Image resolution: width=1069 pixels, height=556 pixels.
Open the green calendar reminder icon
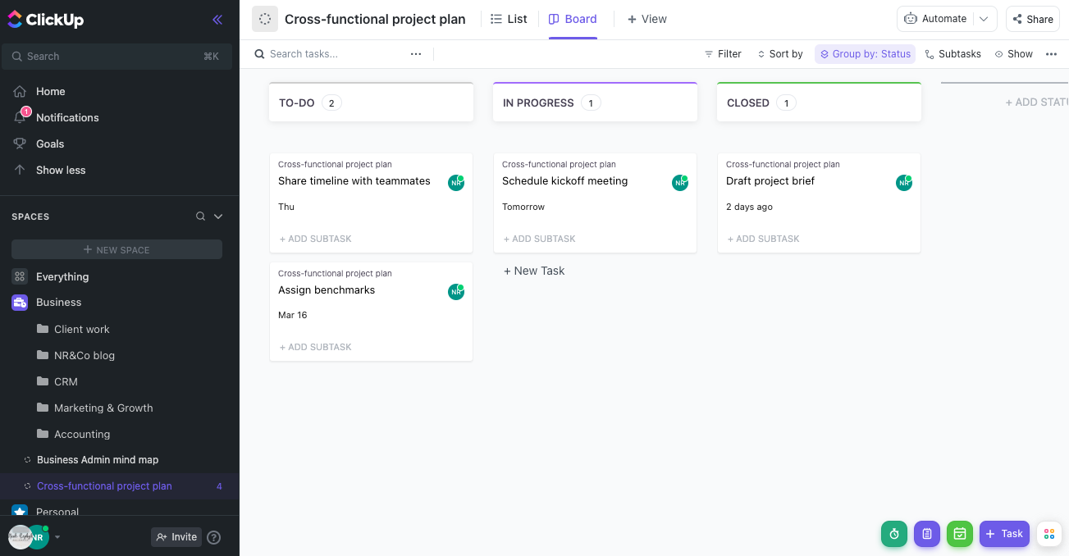pos(960,534)
